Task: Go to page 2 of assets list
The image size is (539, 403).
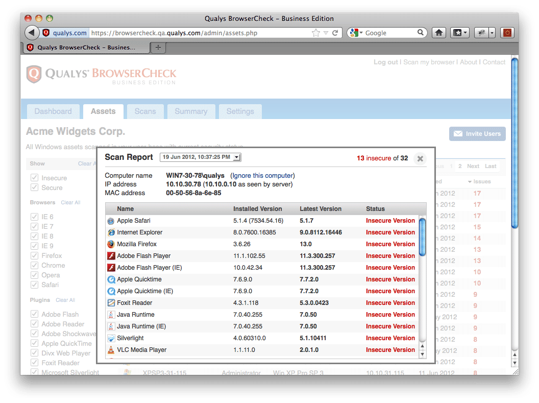Action: pos(460,166)
